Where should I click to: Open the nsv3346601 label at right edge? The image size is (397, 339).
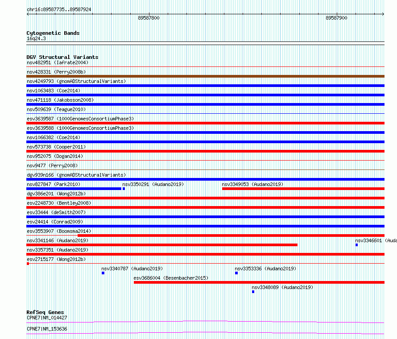[376, 240]
